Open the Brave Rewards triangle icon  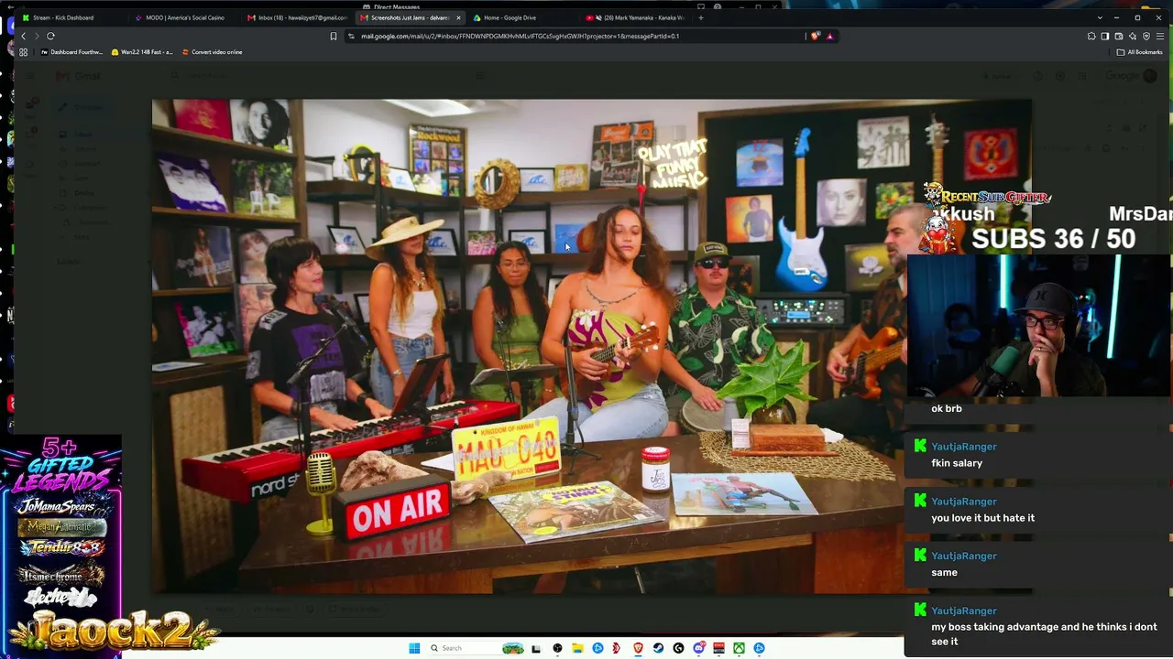click(x=829, y=36)
